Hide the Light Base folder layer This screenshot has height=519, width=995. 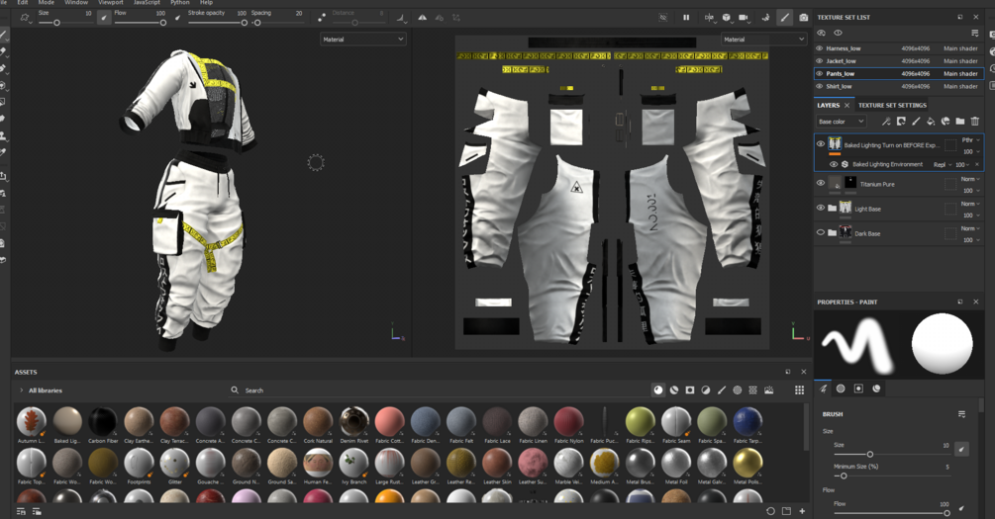821,208
